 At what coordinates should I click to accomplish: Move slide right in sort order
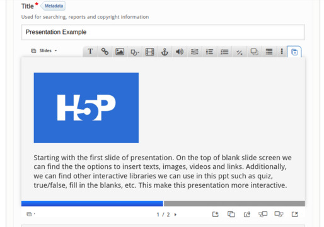pyautogui.click(x=279, y=214)
